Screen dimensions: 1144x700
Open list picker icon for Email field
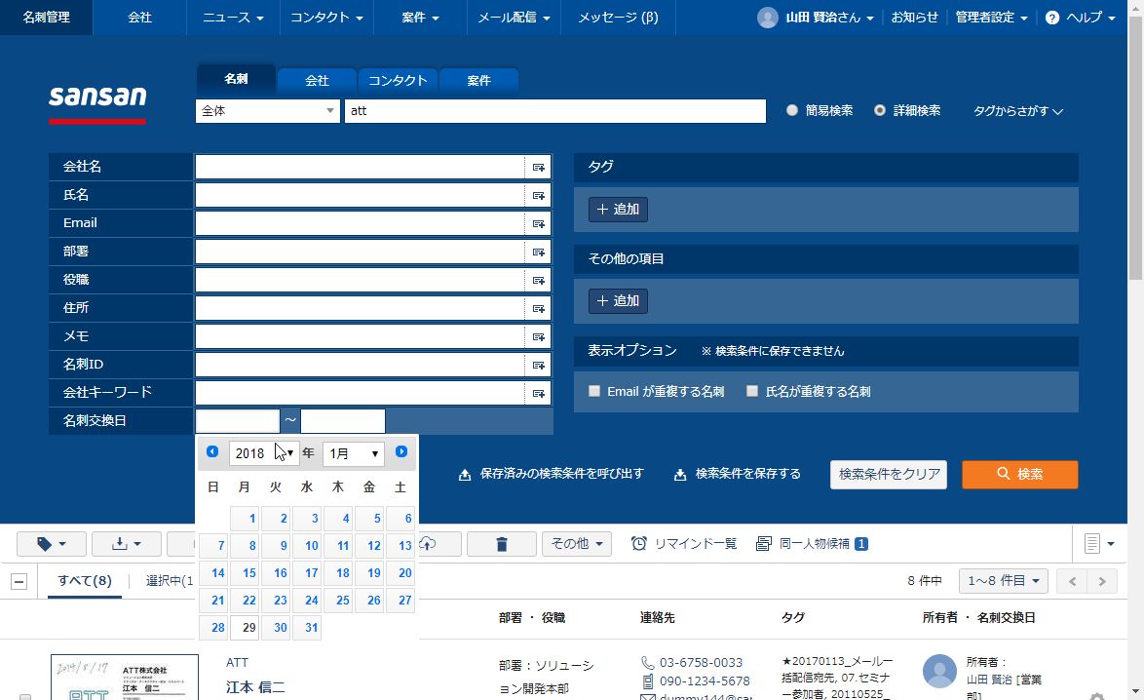(x=539, y=223)
